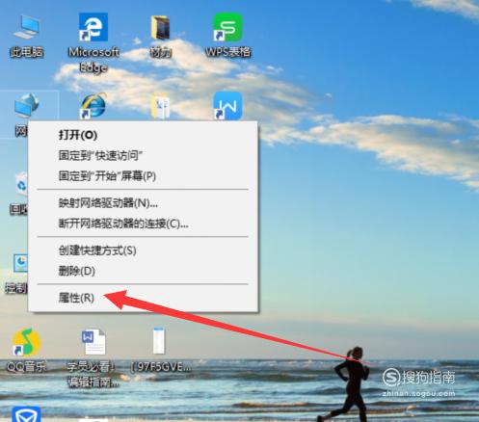Select the Internet Explorer shortcut icon
The image size is (479, 422).
coord(93,106)
